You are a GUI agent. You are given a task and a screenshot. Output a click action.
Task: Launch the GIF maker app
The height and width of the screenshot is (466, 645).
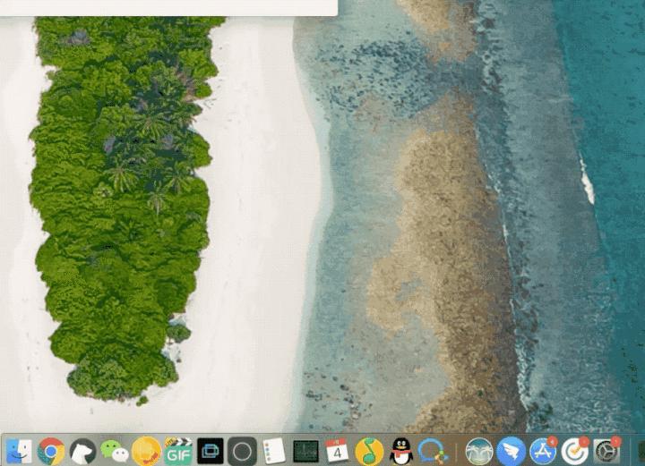click(178, 451)
